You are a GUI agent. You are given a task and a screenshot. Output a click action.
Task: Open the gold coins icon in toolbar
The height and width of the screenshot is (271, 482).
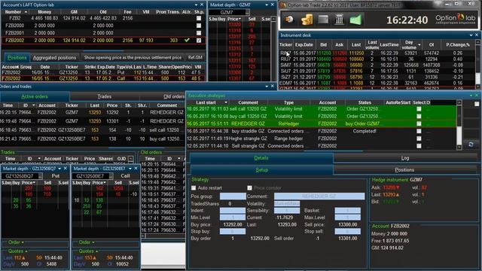307,20
